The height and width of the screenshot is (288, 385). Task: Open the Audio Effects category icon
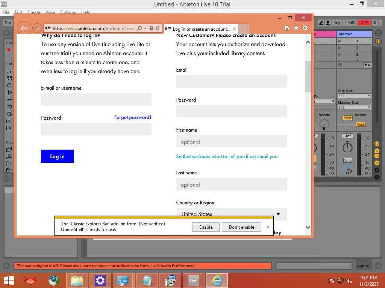click(9, 92)
